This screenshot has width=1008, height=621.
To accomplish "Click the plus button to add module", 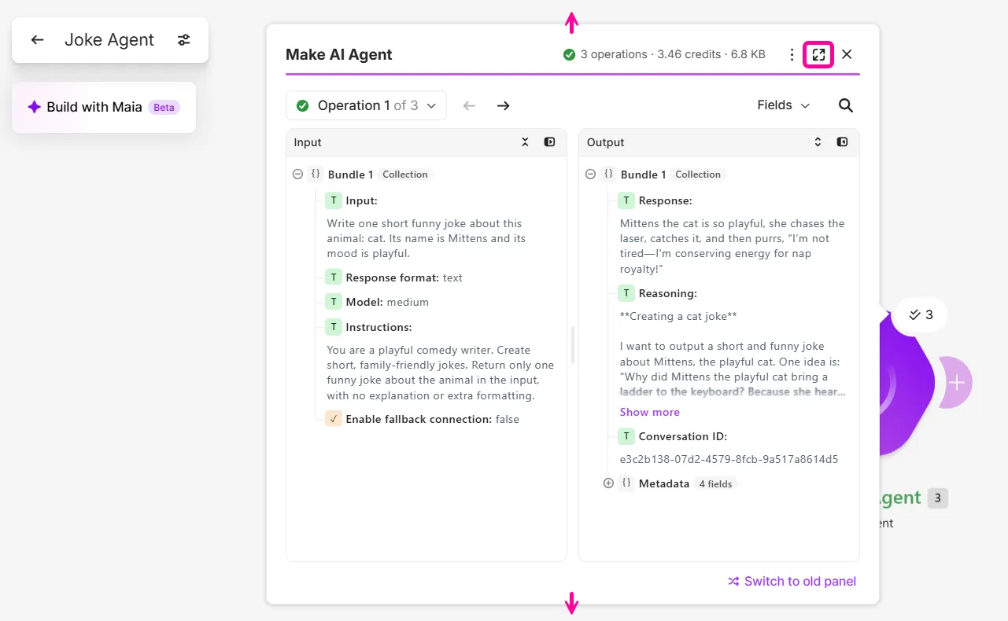I will (957, 383).
